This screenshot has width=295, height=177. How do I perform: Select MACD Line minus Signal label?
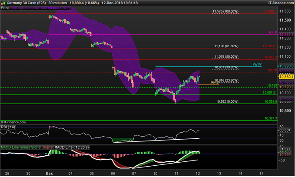click(21, 147)
